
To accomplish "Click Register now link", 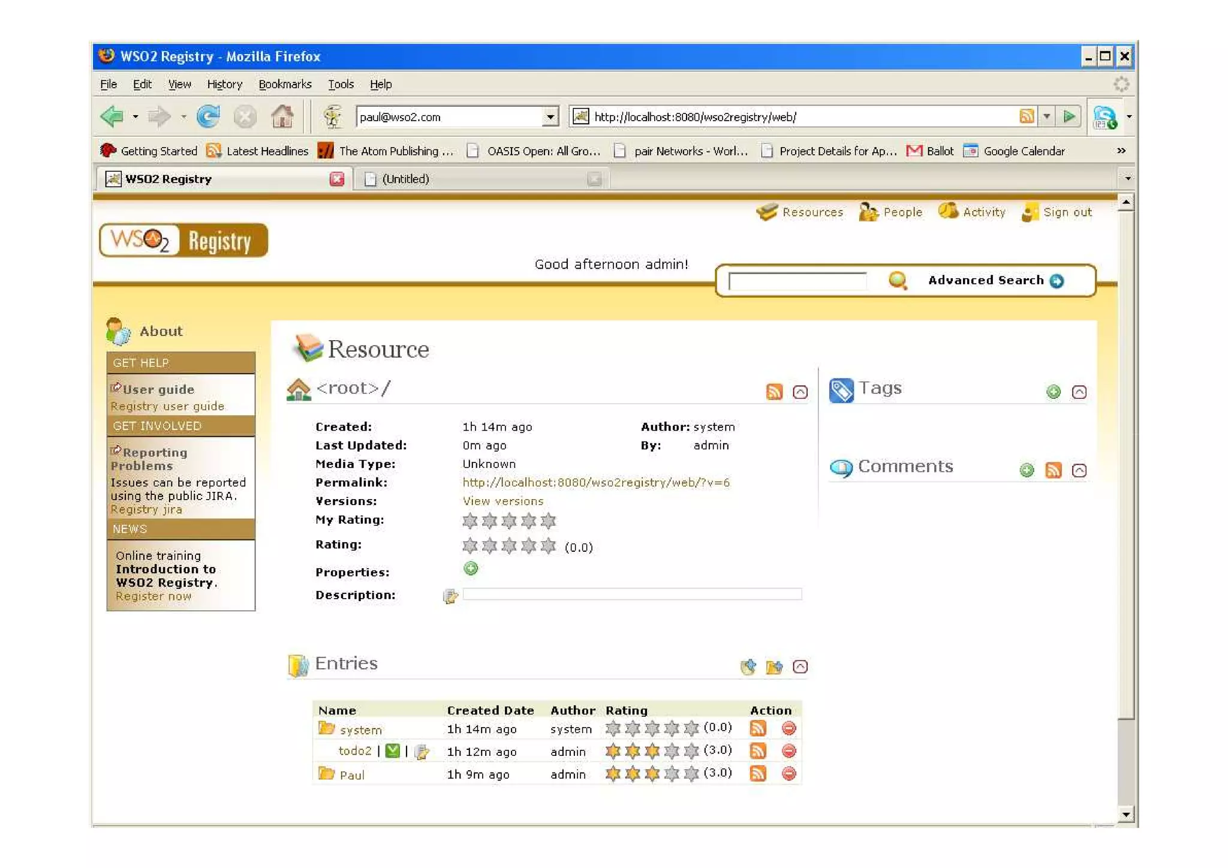I will click(153, 596).
